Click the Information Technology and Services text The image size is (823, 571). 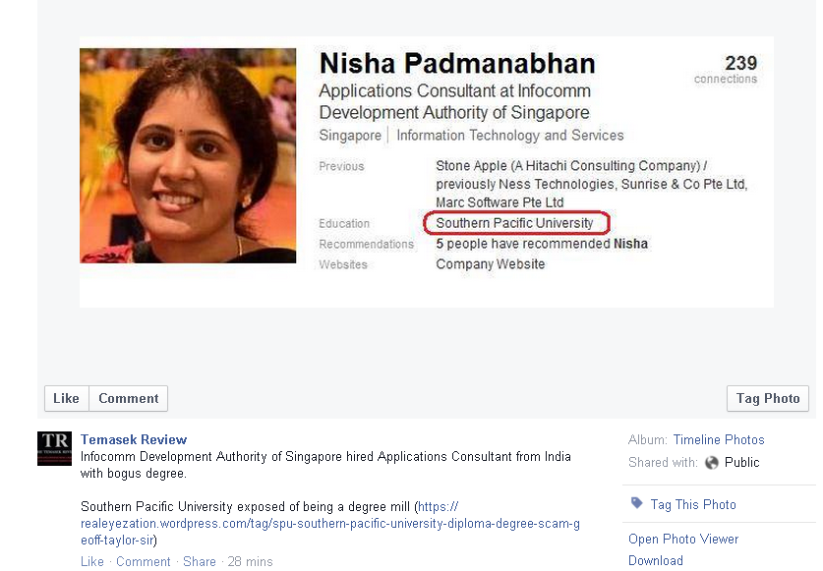pos(510,136)
